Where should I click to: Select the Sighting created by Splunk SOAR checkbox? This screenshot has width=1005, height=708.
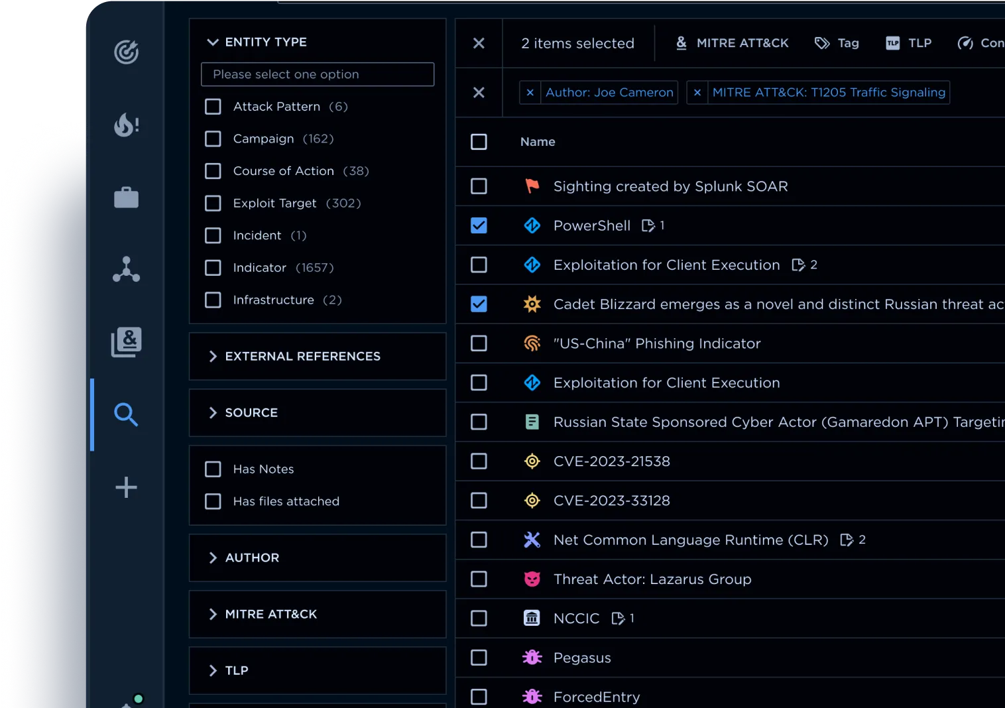point(479,186)
